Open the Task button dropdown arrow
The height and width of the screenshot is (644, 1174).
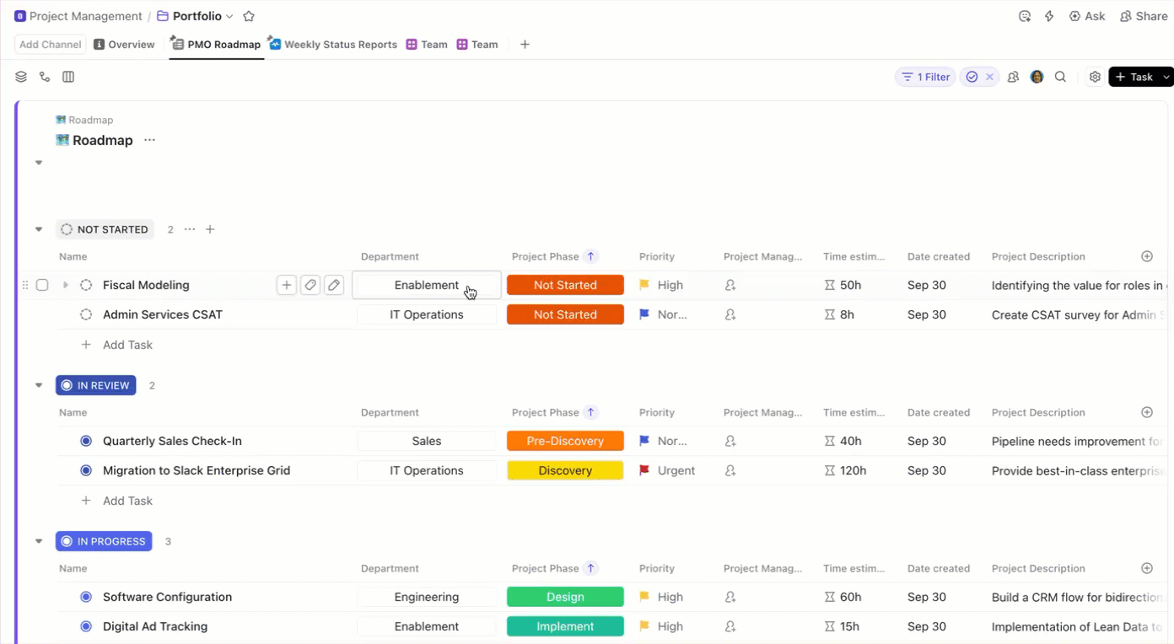[1165, 77]
